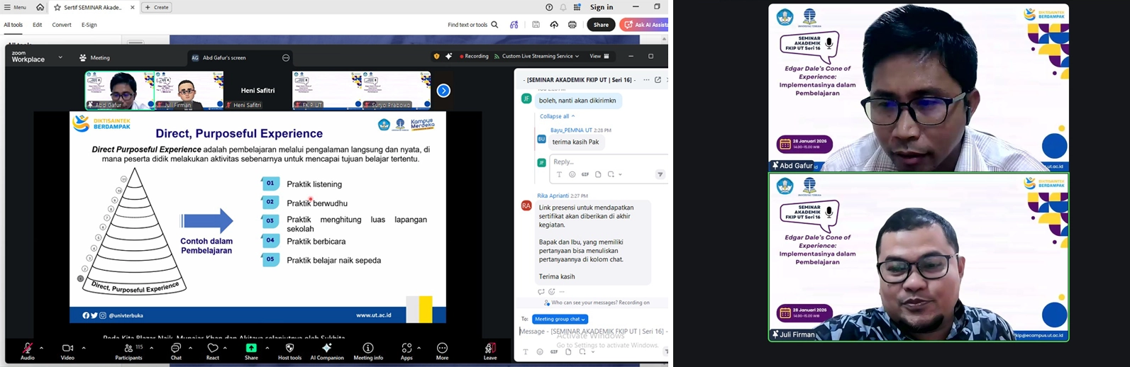Click the Reply input field in chat
The width and height of the screenshot is (1130, 367).
point(607,162)
